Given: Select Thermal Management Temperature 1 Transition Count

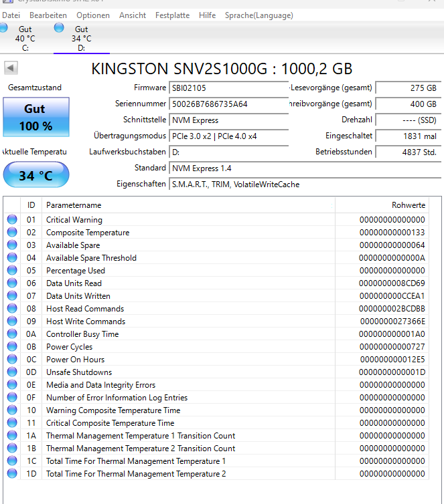Looking at the screenshot, I should tap(141, 436).
